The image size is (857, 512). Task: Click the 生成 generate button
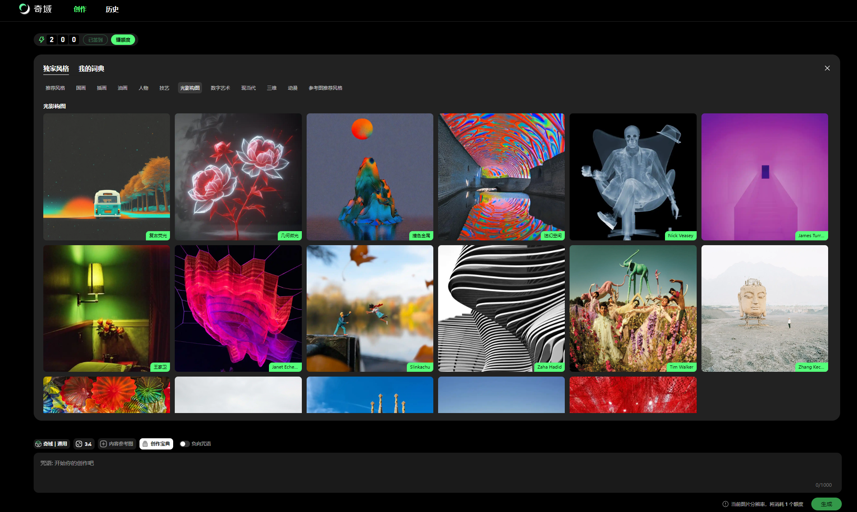(x=826, y=504)
